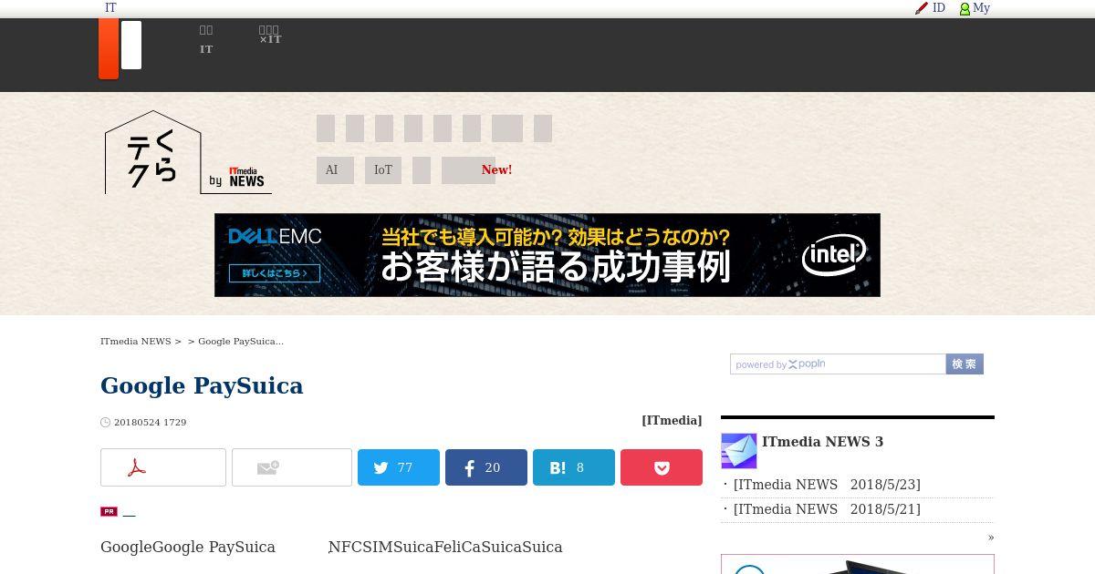Viewport: 1095px width, 574px height.
Task: Save the article to Pocket
Action: (662, 467)
